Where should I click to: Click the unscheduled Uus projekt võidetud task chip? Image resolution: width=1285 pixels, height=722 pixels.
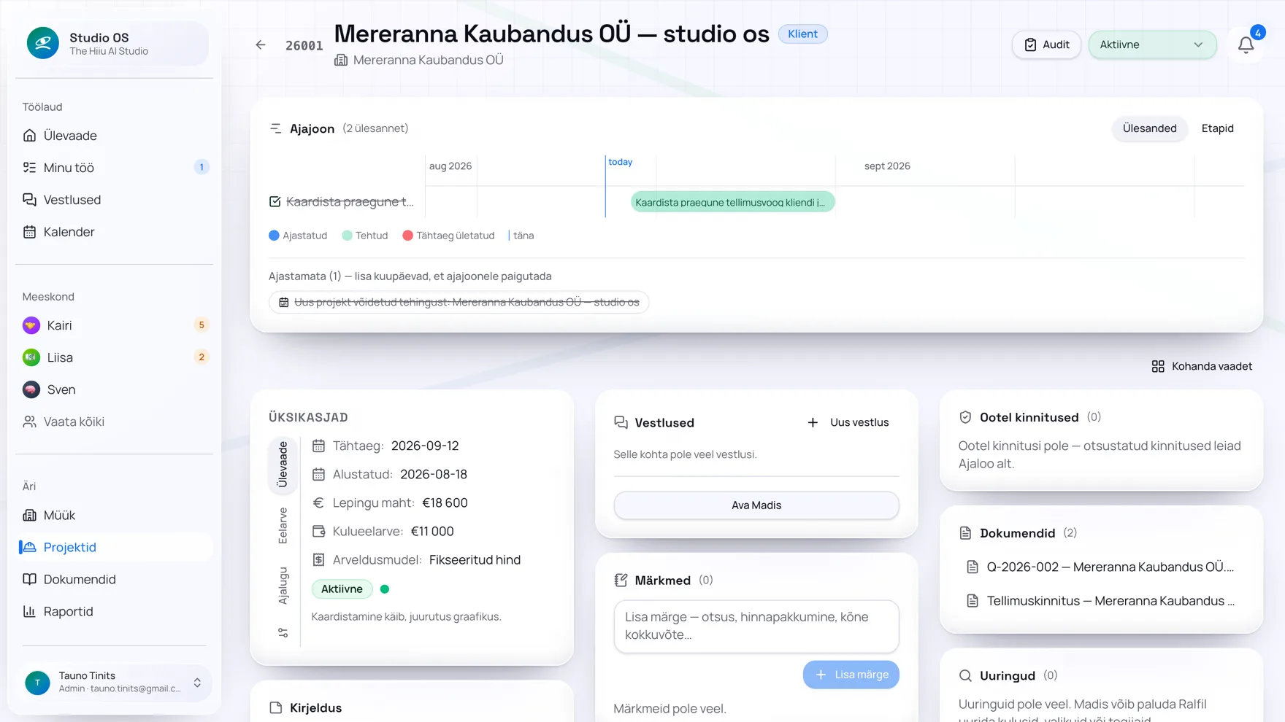pyautogui.click(x=459, y=302)
